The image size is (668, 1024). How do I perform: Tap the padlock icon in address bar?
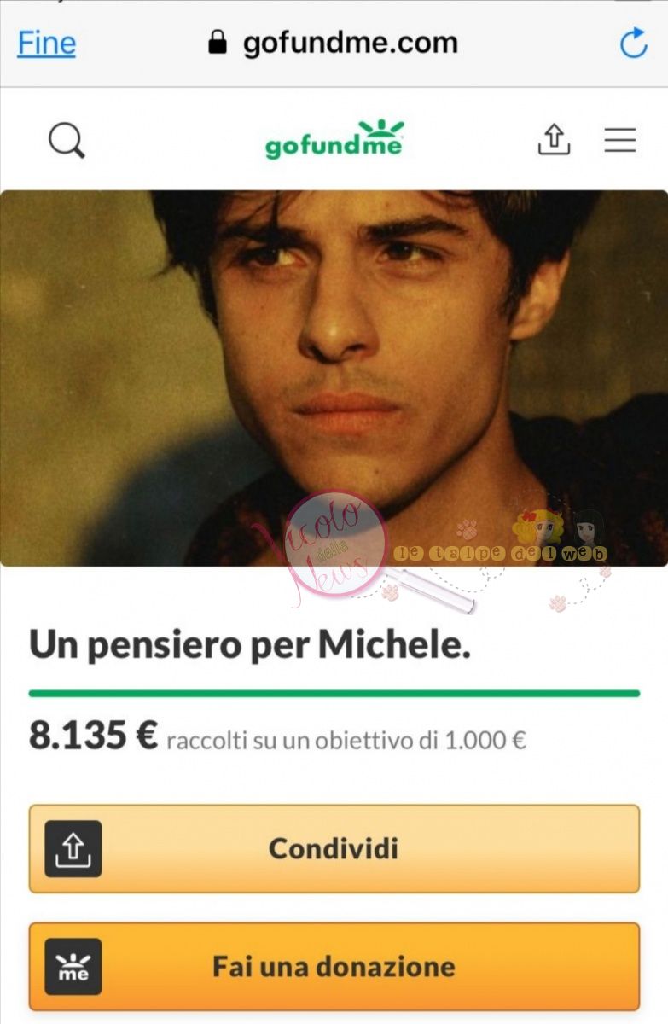(x=218, y=43)
